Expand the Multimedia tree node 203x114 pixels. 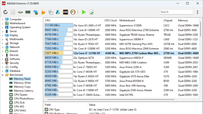coord(2,39)
